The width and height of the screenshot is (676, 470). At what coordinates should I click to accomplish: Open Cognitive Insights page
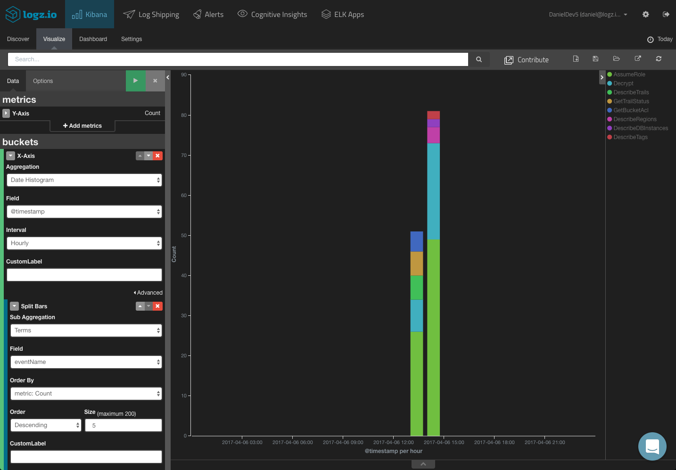click(x=272, y=15)
